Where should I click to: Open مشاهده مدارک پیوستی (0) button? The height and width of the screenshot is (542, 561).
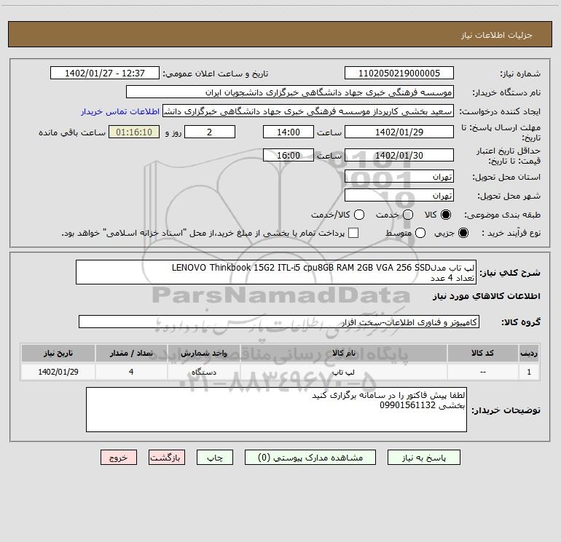310,458
